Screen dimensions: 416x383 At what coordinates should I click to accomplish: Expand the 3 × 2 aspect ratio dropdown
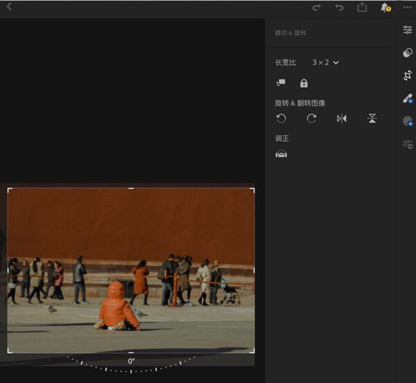click(x=326, y=62)
